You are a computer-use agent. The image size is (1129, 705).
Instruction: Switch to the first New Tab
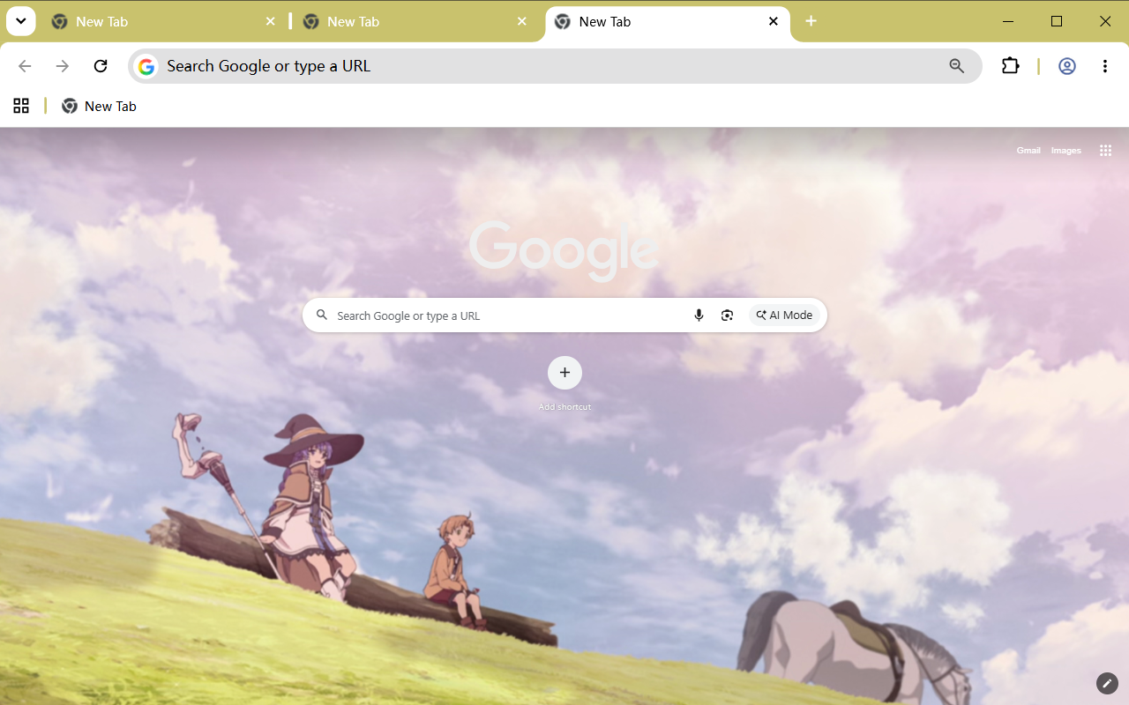pyautogui.click(x=163, y=22)
